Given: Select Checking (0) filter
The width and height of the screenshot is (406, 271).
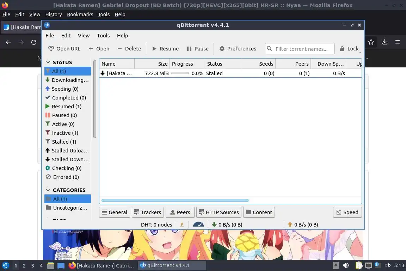Looking at the screenshot, I should [x=68, y=168].
